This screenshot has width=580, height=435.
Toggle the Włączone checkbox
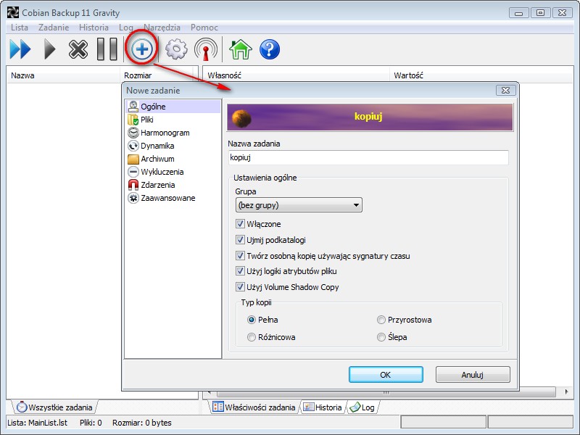(x=240, y=224)
